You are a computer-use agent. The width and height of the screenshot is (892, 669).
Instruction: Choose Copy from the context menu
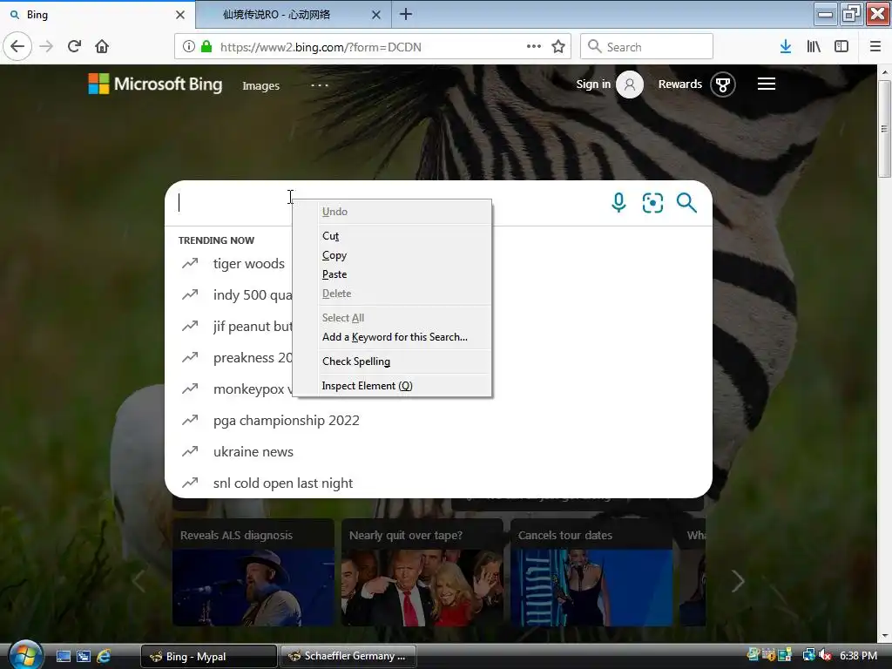[x=393, y=255]
